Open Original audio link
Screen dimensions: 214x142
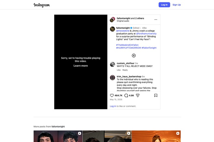click(x=123, y=21)
